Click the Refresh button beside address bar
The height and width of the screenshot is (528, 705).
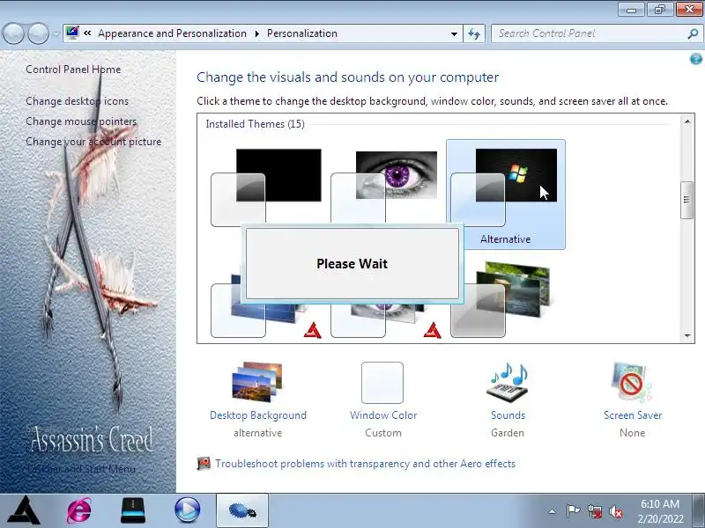(474, 33)
